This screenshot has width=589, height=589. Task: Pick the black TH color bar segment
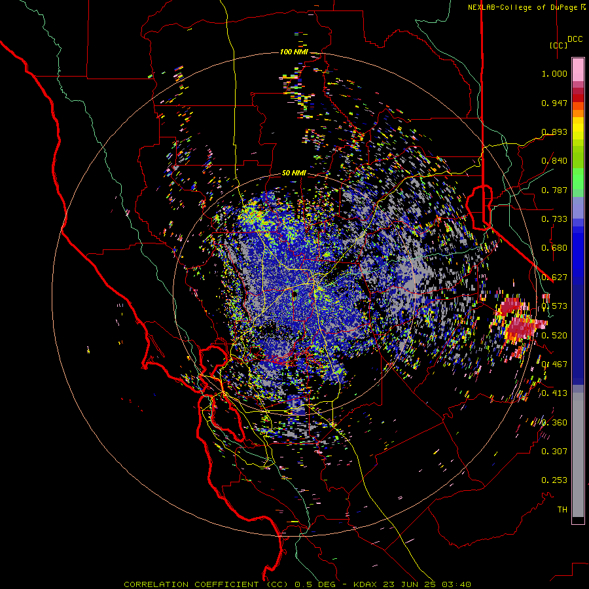click(578, 520)
